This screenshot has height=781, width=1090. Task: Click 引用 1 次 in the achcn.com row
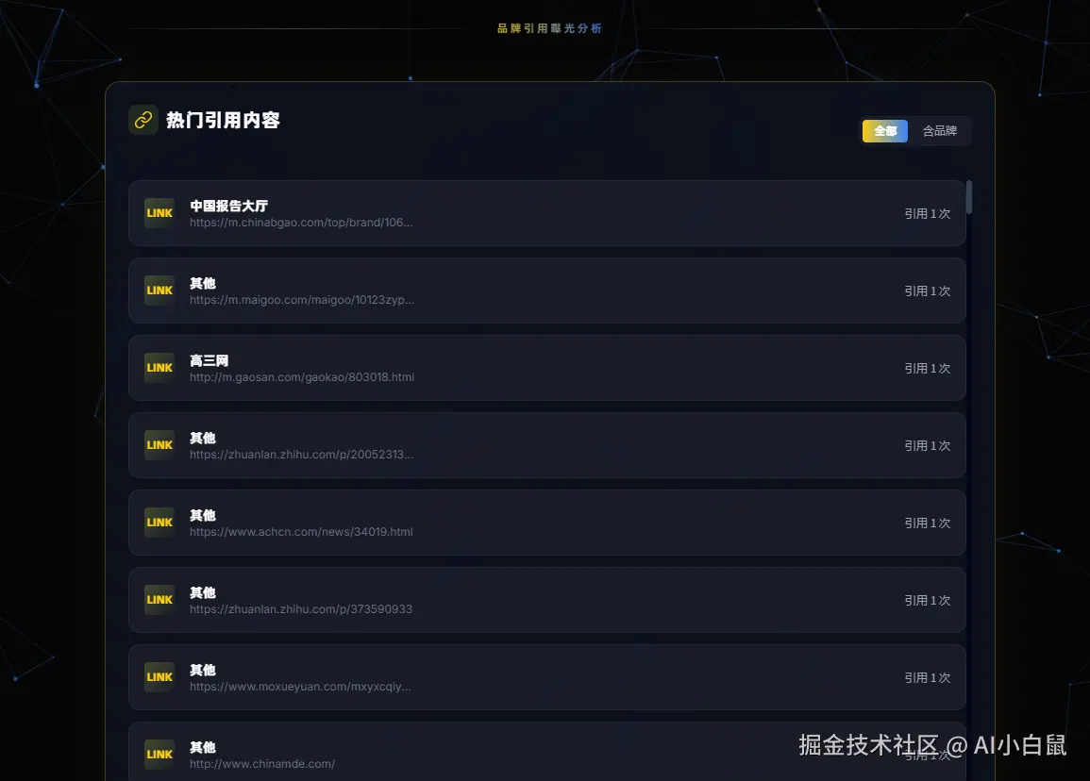click(x=928, y=523)
